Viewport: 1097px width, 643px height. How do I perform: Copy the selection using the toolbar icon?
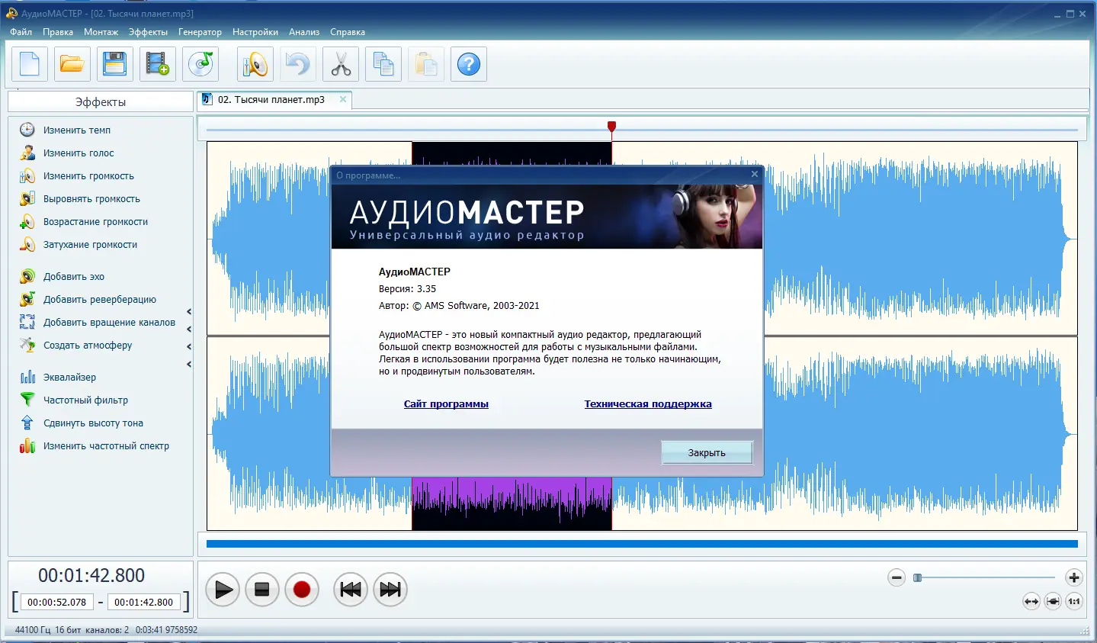point(383,64)
